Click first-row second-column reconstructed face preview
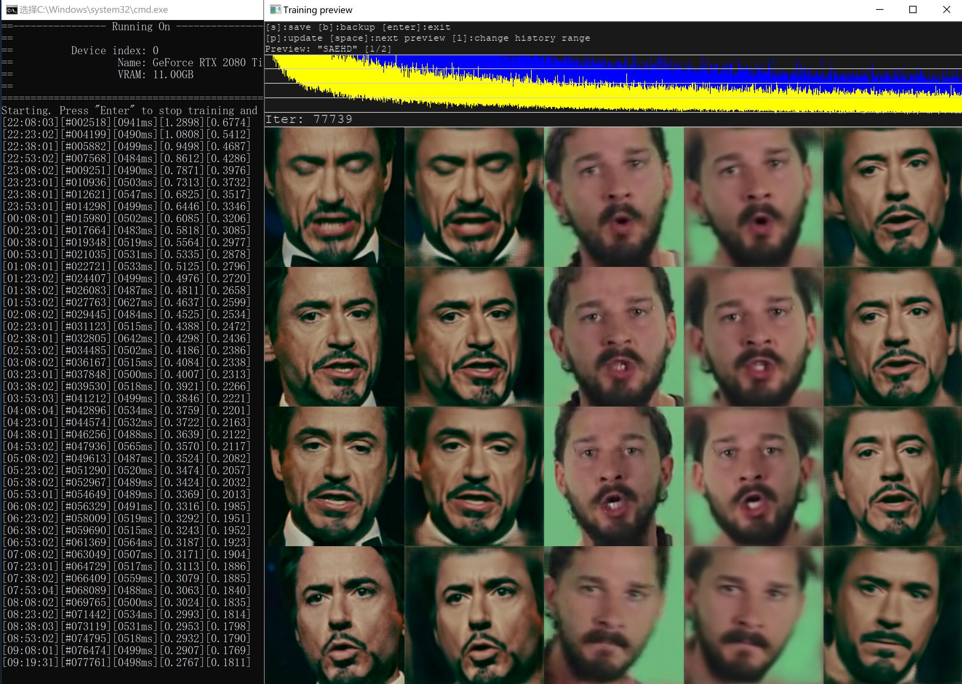 pyautogui.click(x=474, y=197)
